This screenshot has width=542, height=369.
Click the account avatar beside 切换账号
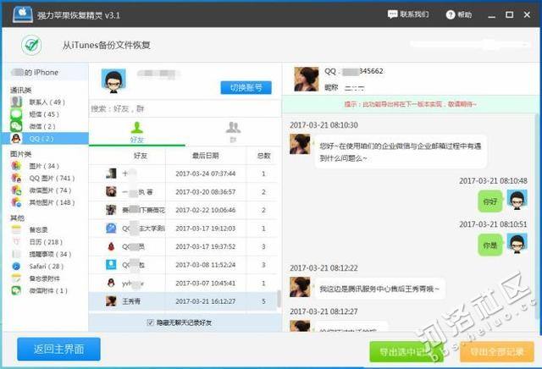(x=113, y=81)
